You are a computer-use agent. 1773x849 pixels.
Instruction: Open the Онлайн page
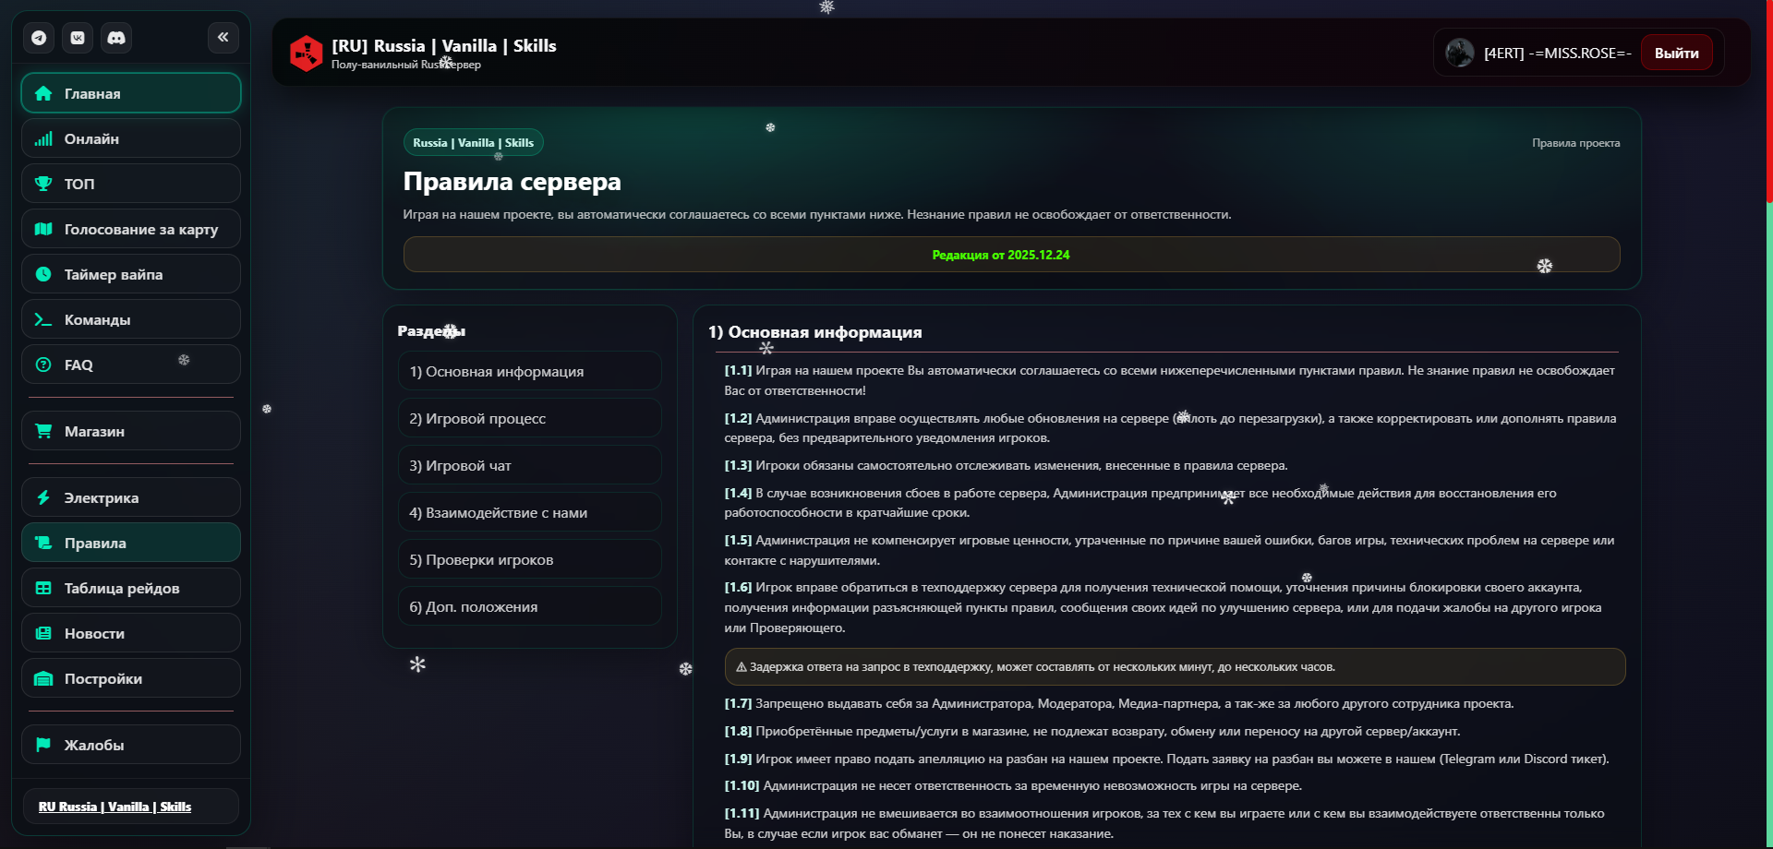pyautogui.click(x=131, y=138)
